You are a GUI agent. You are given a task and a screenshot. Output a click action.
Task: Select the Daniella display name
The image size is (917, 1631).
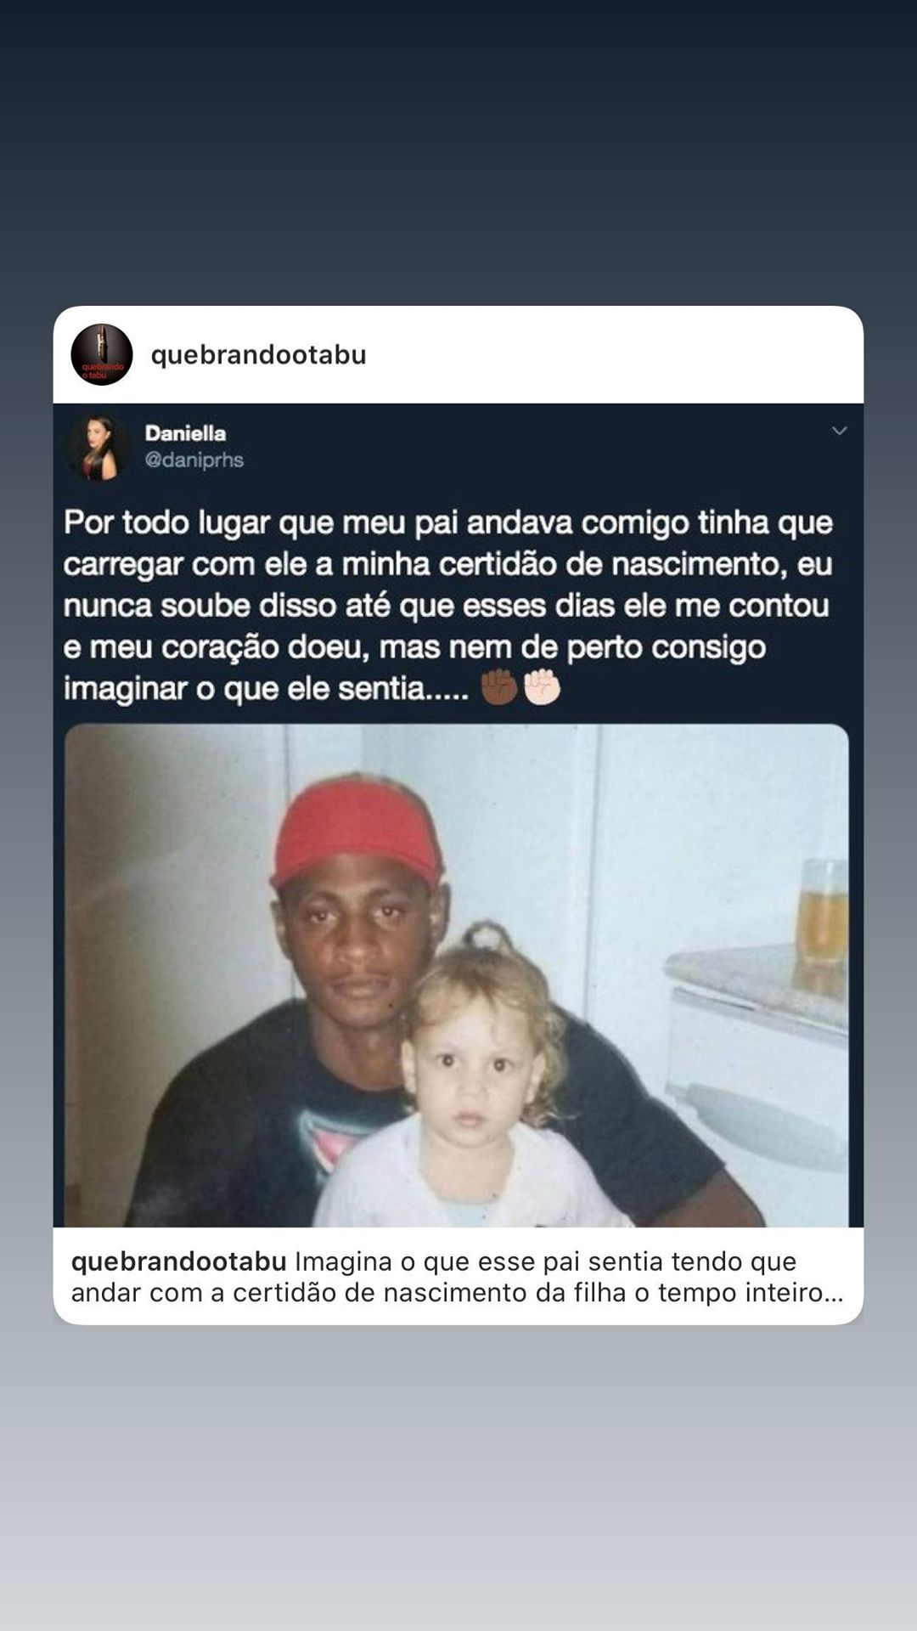point(185,433)
